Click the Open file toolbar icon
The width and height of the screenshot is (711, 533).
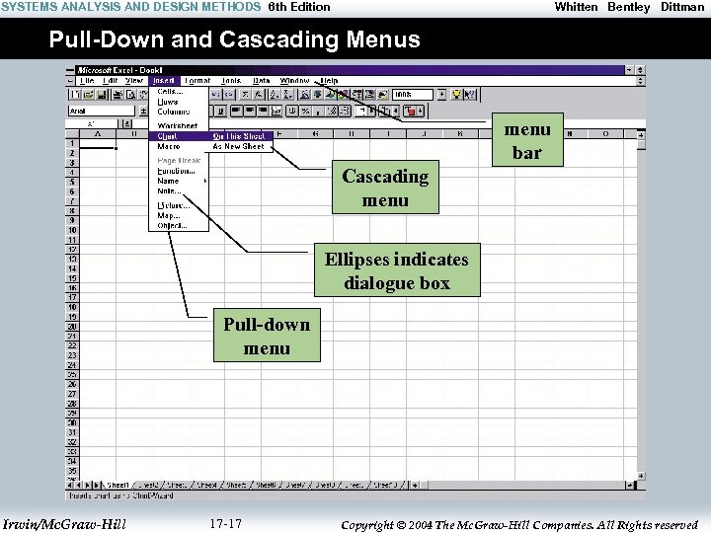click(x=89, y=95)
